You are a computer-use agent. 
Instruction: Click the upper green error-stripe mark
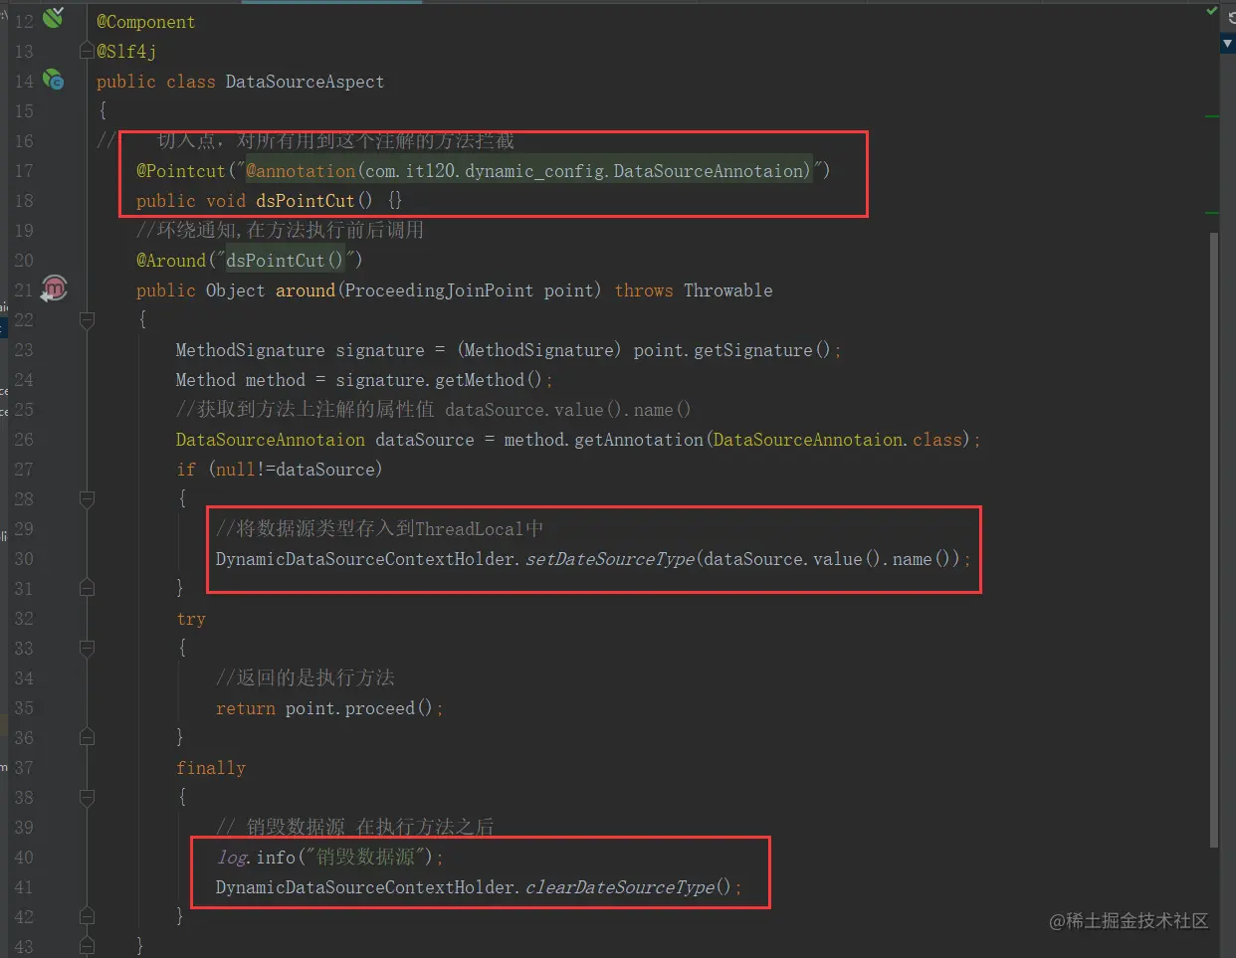(x=1211, y=116)
